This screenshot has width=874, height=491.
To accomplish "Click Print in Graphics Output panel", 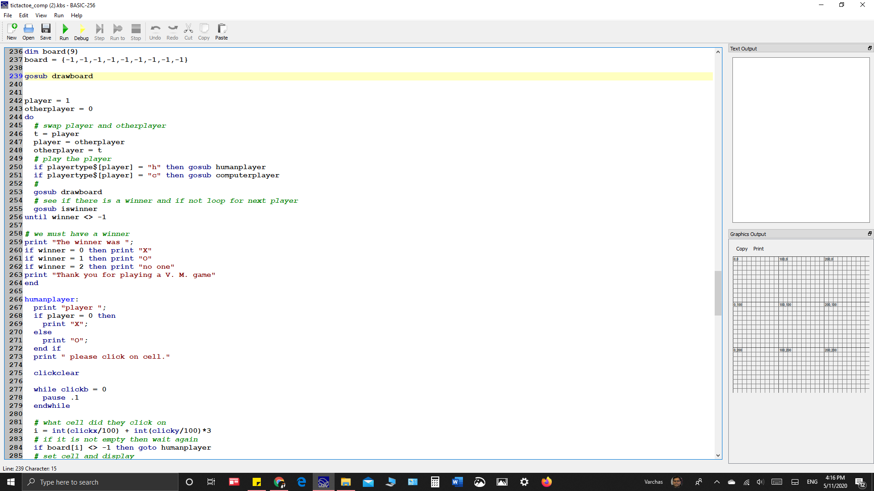I will (x=758, y=249).
